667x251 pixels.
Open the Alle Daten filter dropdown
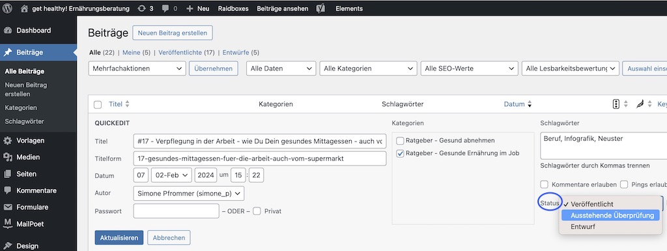(281, 68)
